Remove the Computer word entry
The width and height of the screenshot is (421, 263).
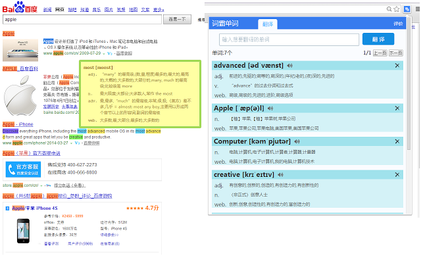click(397, 141)
